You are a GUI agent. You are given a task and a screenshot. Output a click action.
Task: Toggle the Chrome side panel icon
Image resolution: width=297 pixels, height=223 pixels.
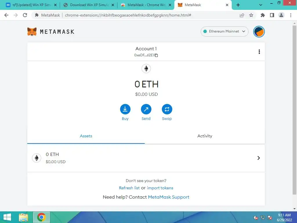[x=272, y=15]
